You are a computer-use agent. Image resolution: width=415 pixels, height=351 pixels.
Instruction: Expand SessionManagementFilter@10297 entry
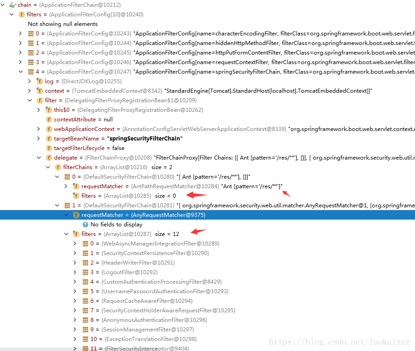(x=75, y=329)
